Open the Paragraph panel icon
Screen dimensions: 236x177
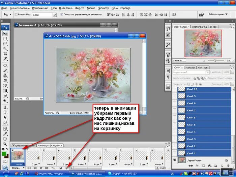(x=168, y=77)
